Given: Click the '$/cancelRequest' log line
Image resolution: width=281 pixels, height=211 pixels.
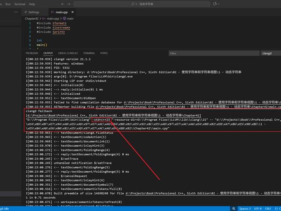Looking at the screenshot, I should [x=57, y=176].
